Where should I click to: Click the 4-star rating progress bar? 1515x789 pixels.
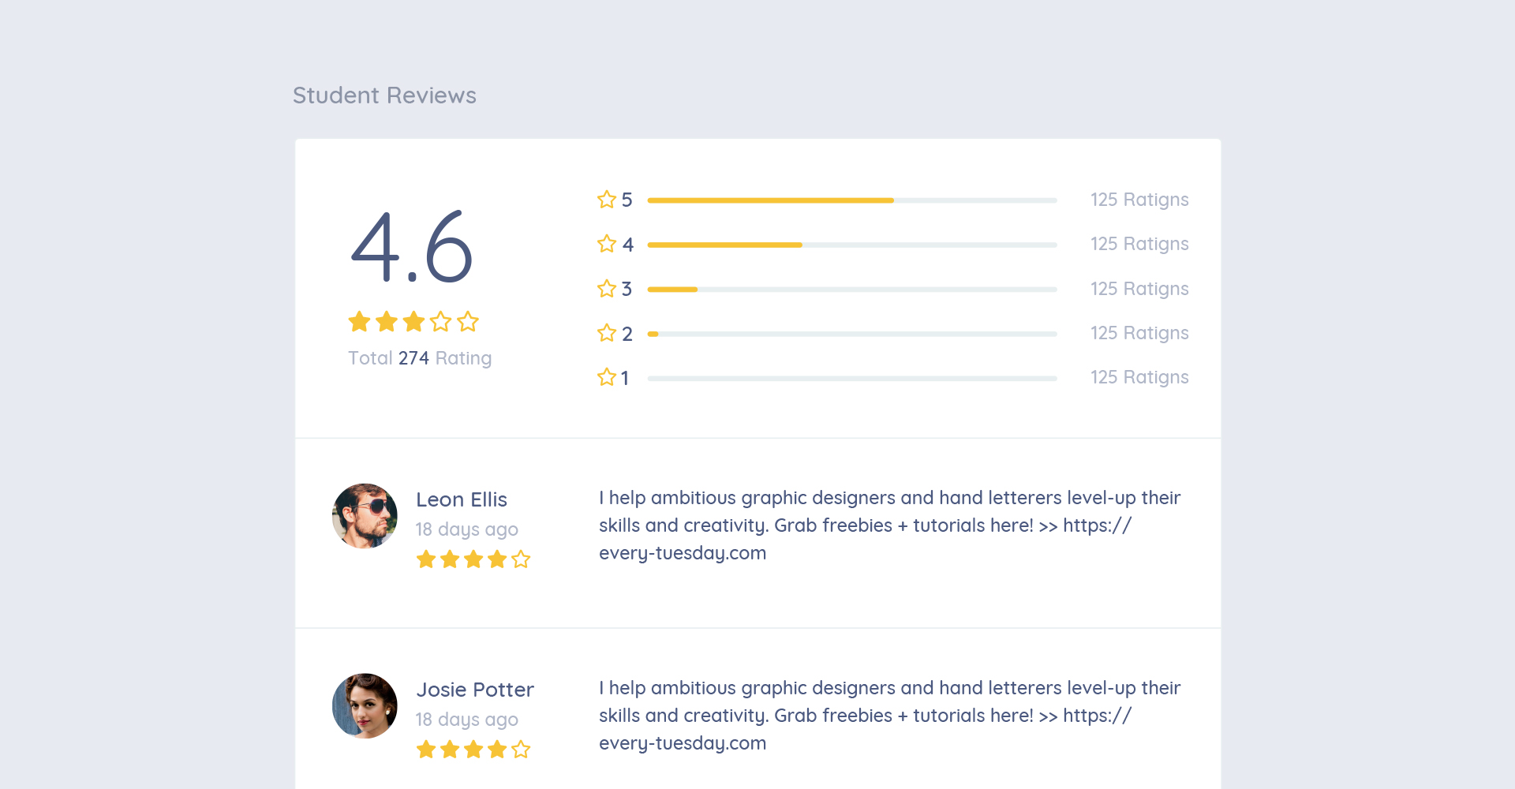[851, 245]
